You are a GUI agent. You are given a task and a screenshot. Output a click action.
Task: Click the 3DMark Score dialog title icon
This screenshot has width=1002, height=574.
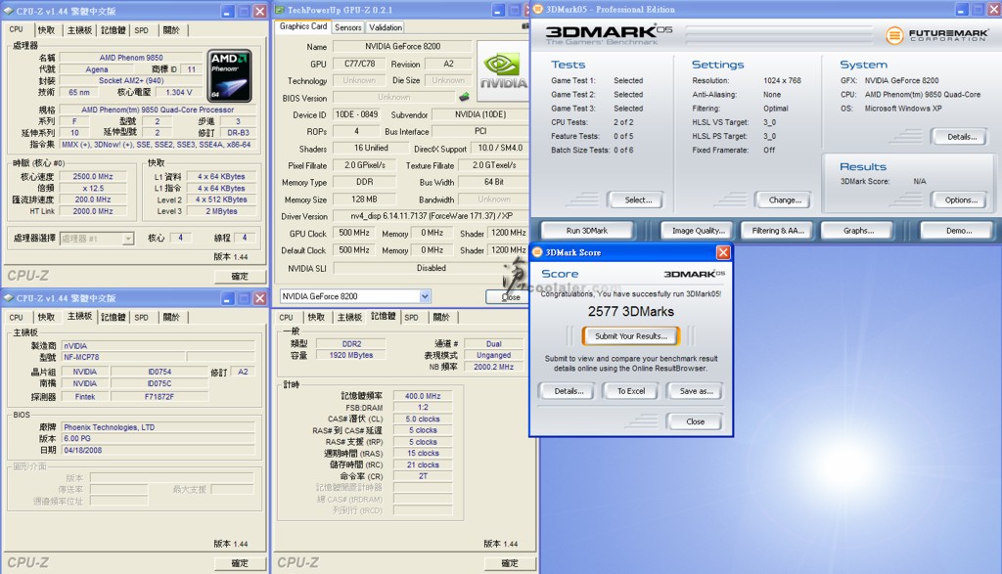click(x=537, y=252)
